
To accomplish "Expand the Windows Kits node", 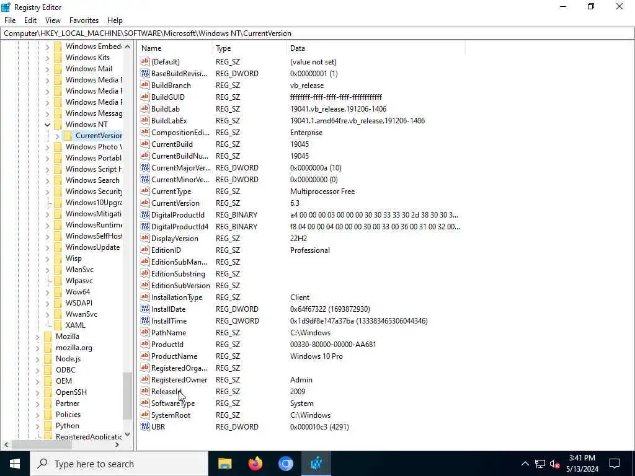I will click(47, 58).
